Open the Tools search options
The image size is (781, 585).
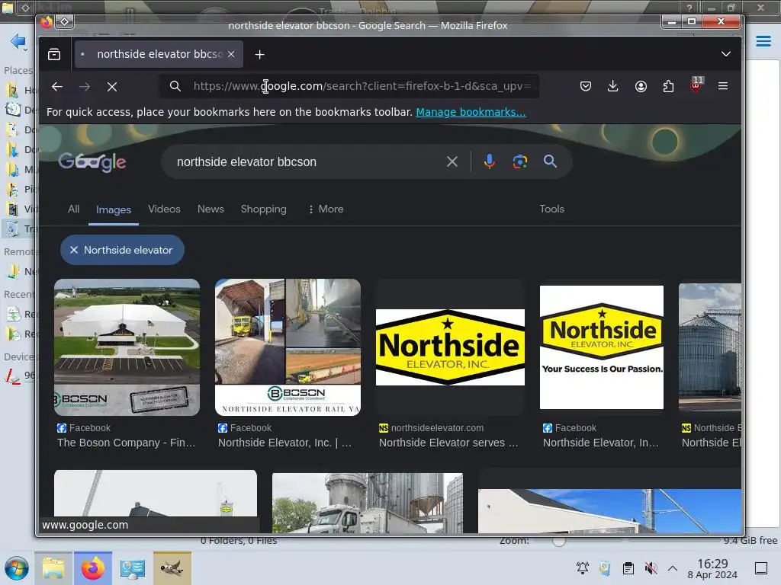(552, 209)
